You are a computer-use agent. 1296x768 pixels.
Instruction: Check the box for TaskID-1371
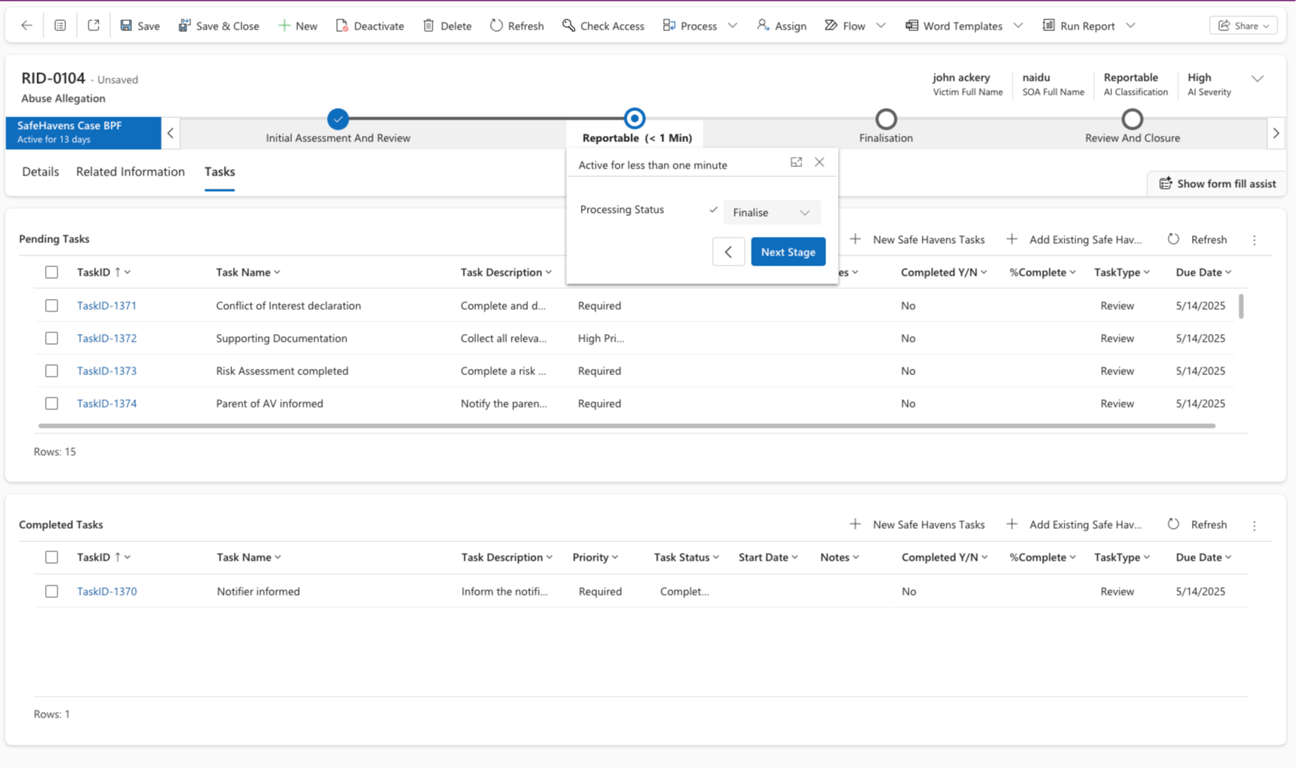click(x=51, y=306)
